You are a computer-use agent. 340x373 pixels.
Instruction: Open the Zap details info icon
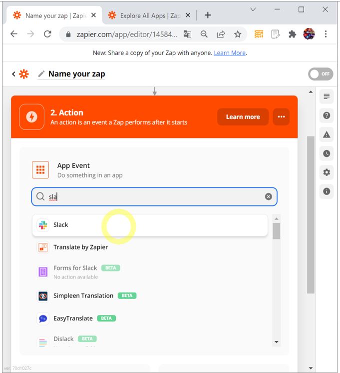[327, 191]
